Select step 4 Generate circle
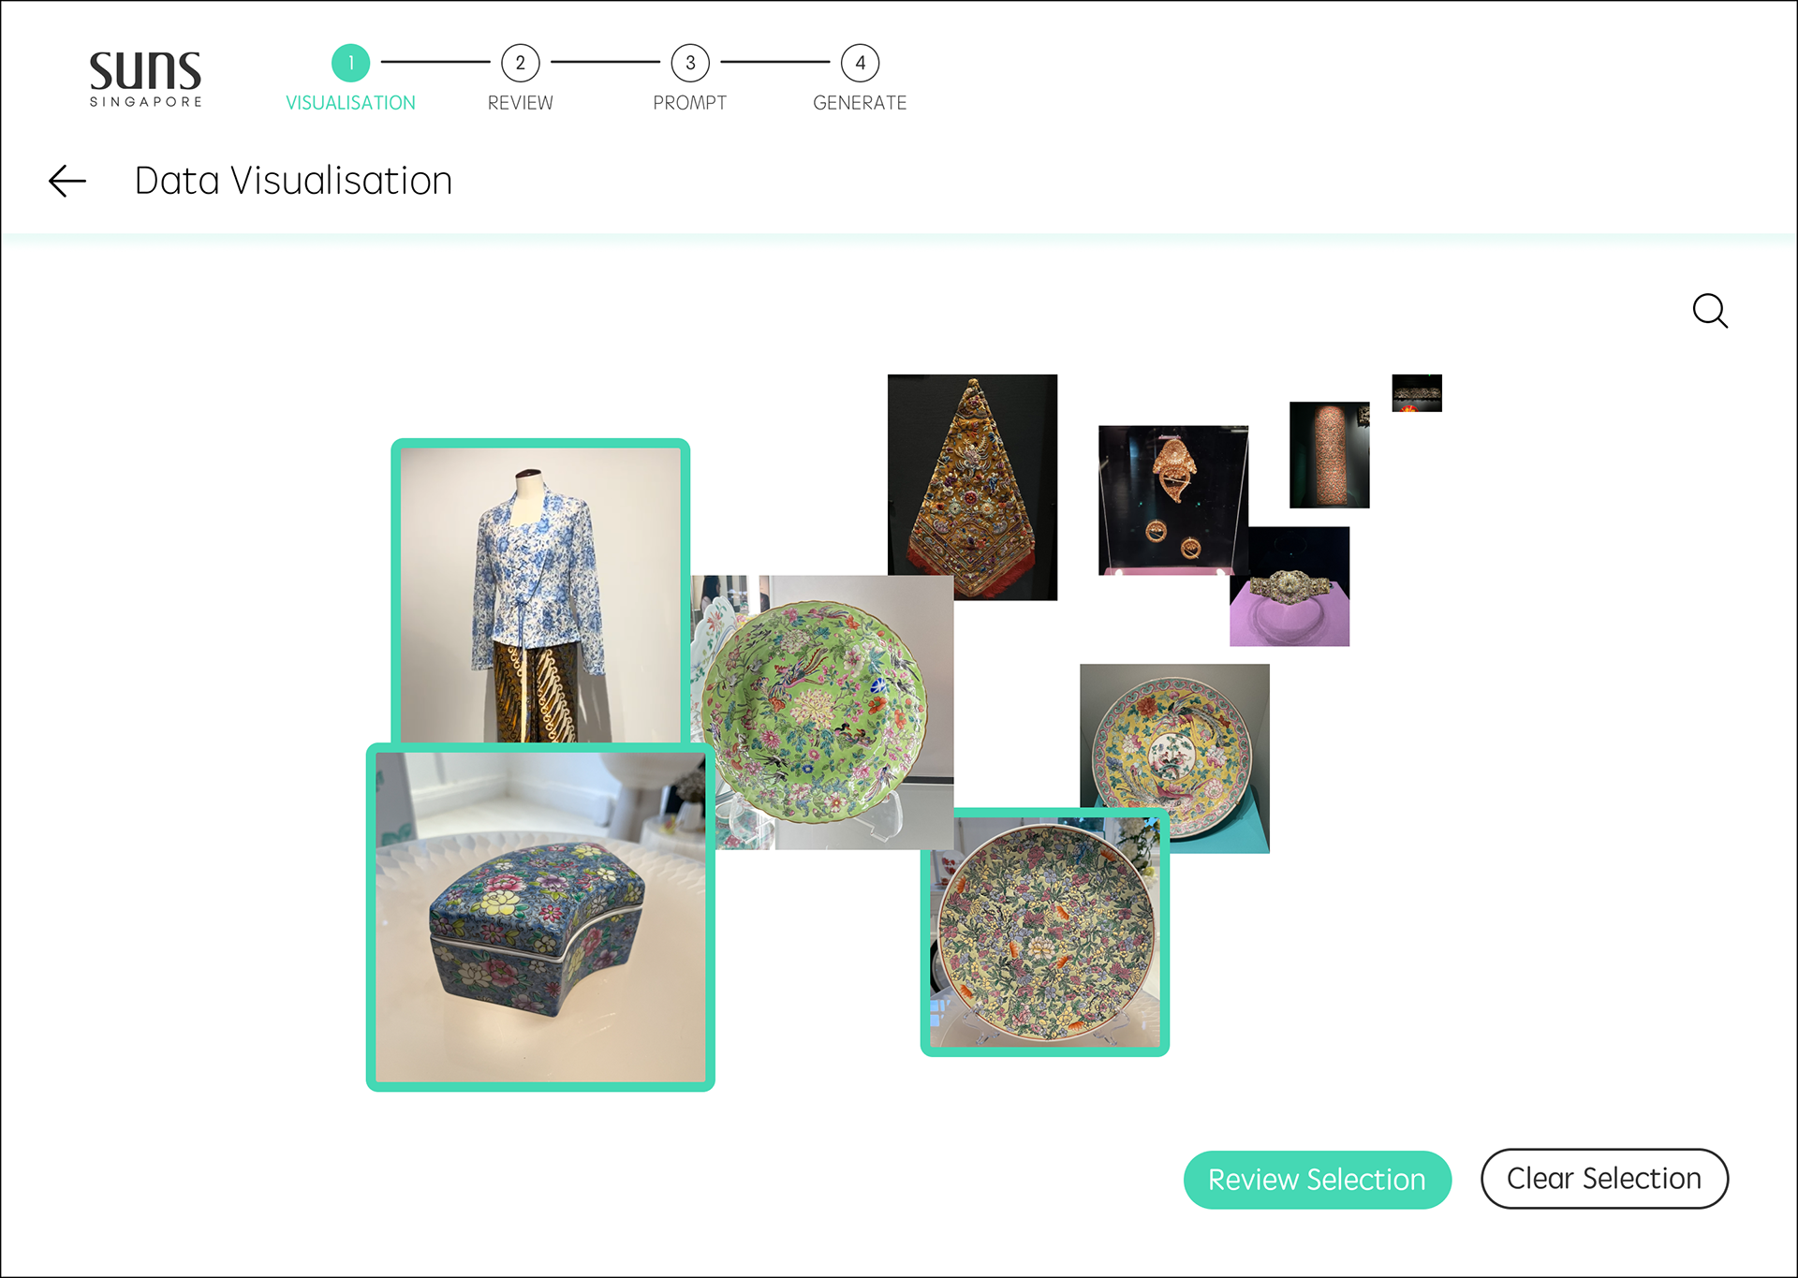The height and width of the screenshot is (1278, 1798). click(x=860, y=63)
